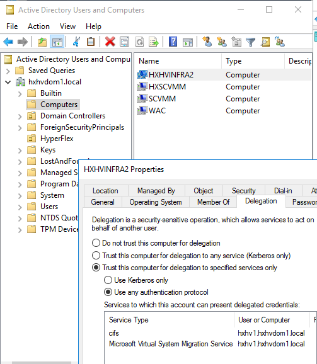Switch to the Member Of tab

click(x=213, y=202)
